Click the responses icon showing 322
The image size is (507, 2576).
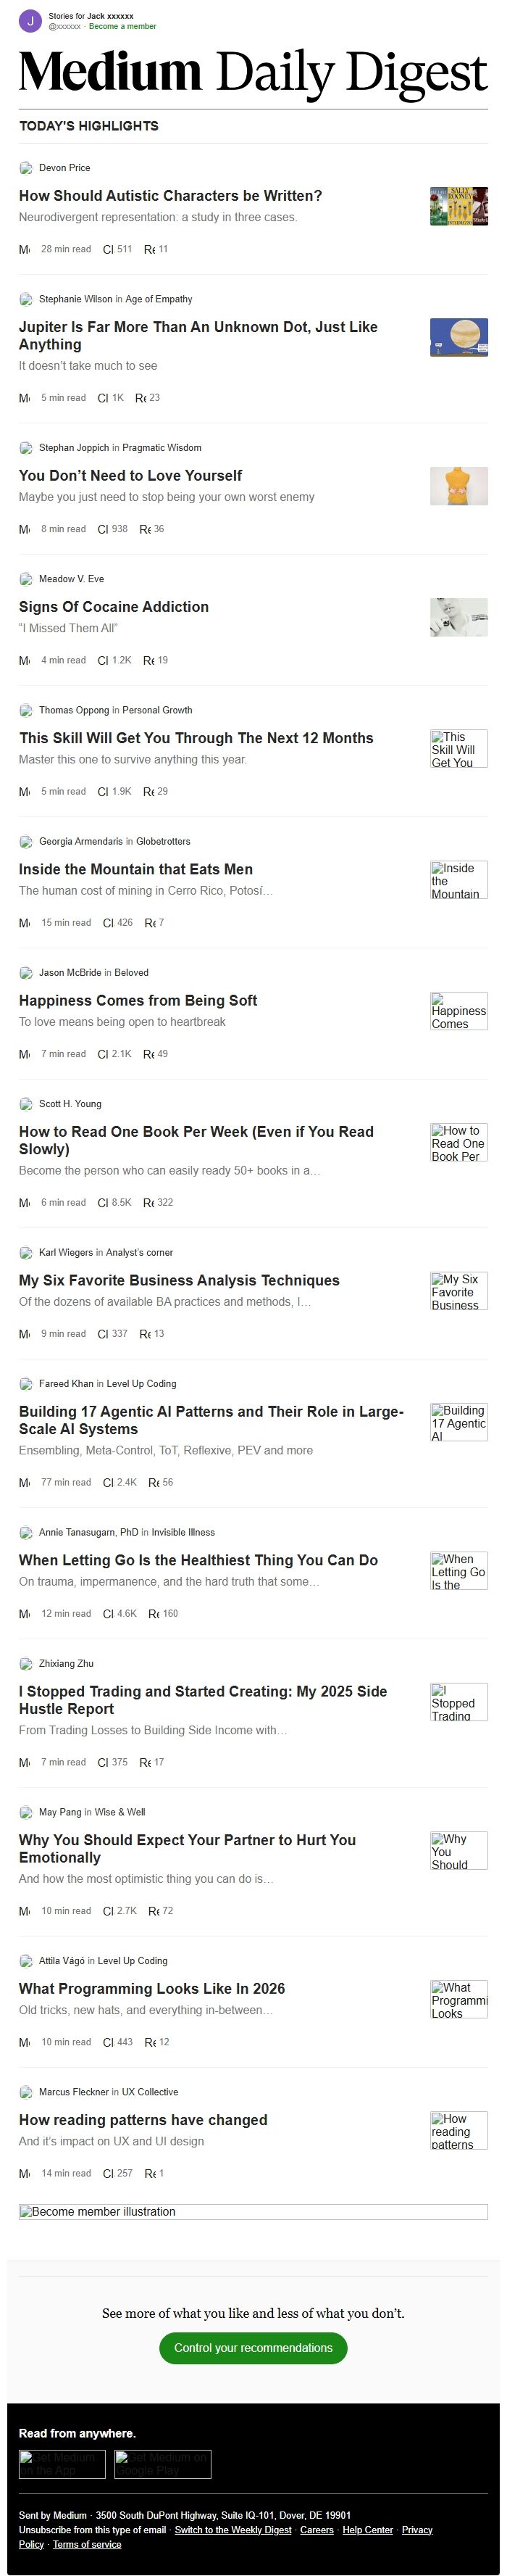[x=148, y=1203]
